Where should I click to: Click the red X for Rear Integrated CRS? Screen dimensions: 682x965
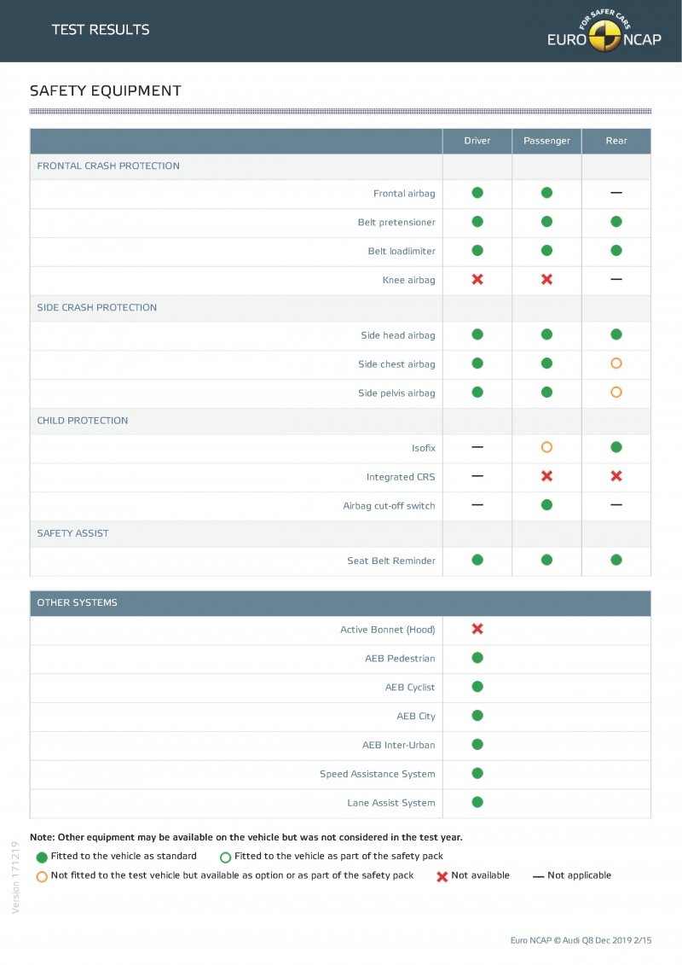click(x=616, y=476)
